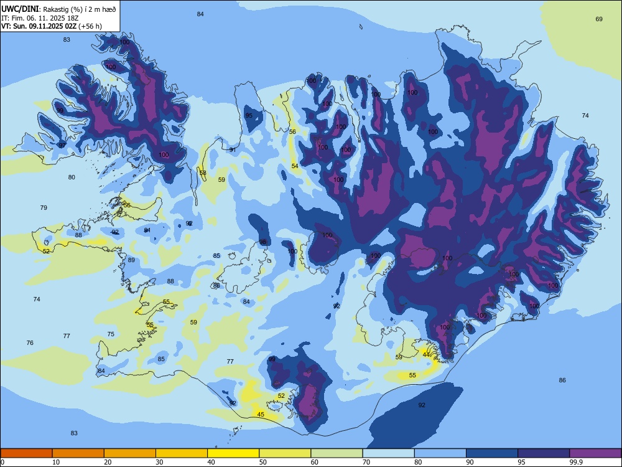Image resolution: width=622 pixels, height=467 pixels.
Task: Click the bright yellow 40–50 legend swatch
Action: [233, 453]
